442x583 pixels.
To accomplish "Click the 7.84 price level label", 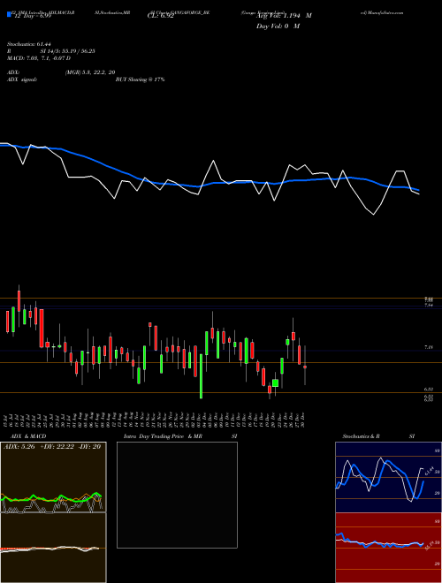I will pos(429,306).
